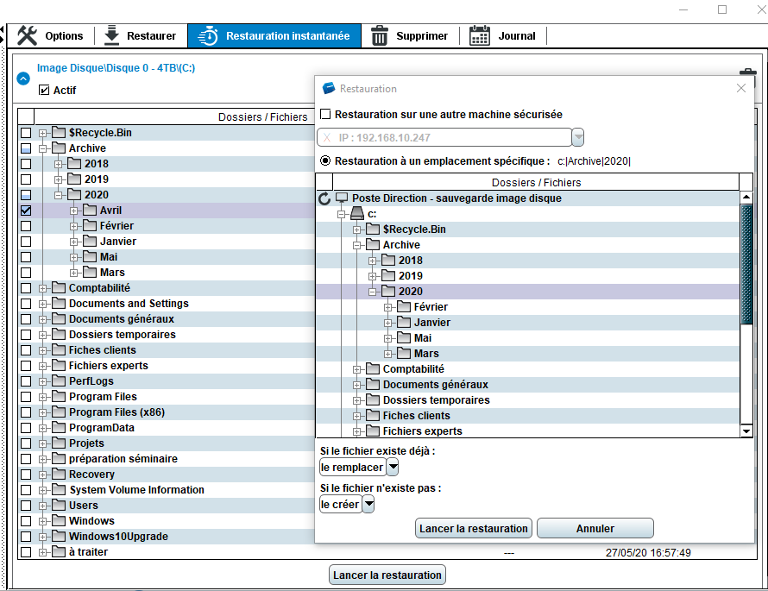Click the clear X icon in the IP field
768x591 pixels.
pos(327,137)
